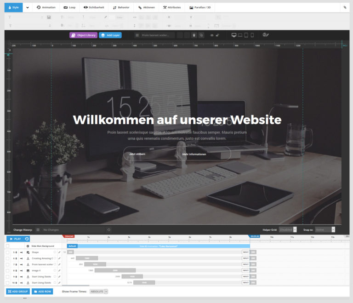Image resolution: width=353 pixels, height=303 pixels.
Task: Click the WAIT box on Shape row
Action: [x=245, y=252]
